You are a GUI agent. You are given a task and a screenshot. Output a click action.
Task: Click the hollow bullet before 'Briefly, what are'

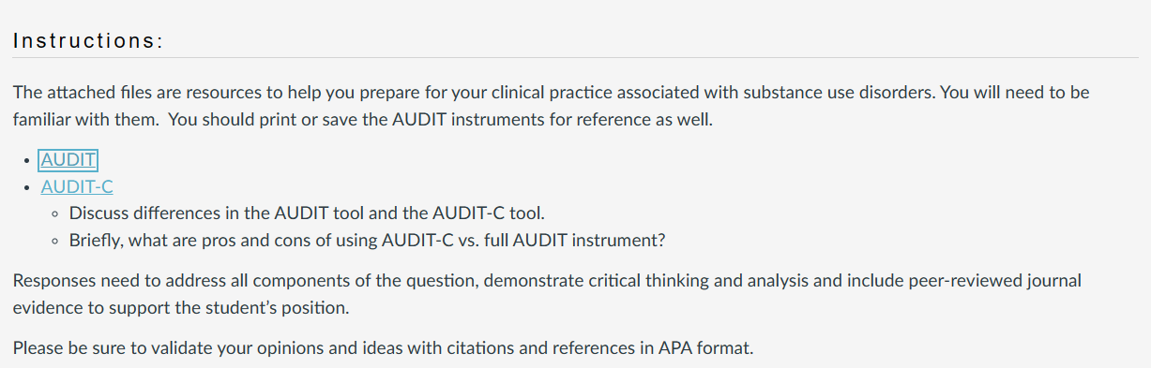[x=56, y=241]
